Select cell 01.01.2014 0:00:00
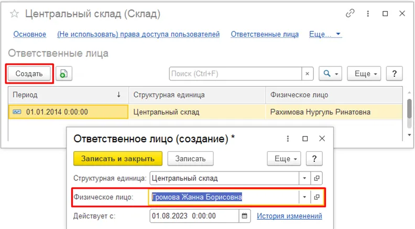The height and width of the screenshot is (229, 415). pos(68,112)
